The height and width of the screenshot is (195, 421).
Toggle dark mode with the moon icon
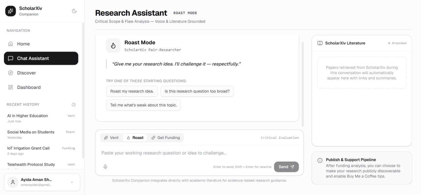74,11
